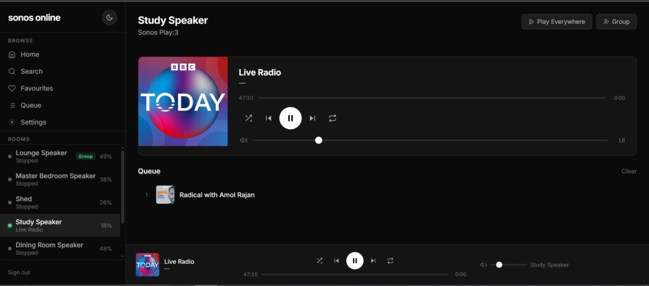Click the Favourites heart icon

[12, 89]
